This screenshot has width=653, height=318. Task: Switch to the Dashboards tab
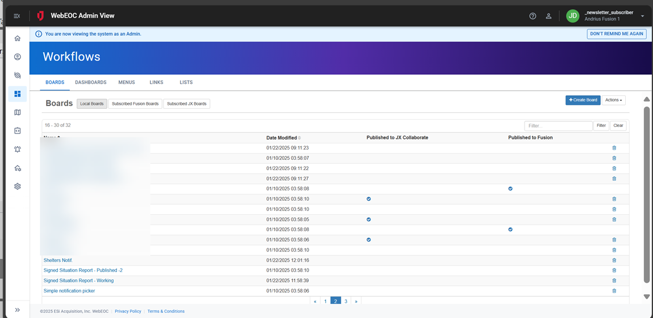pyautogui.click(x=91, y=83)
